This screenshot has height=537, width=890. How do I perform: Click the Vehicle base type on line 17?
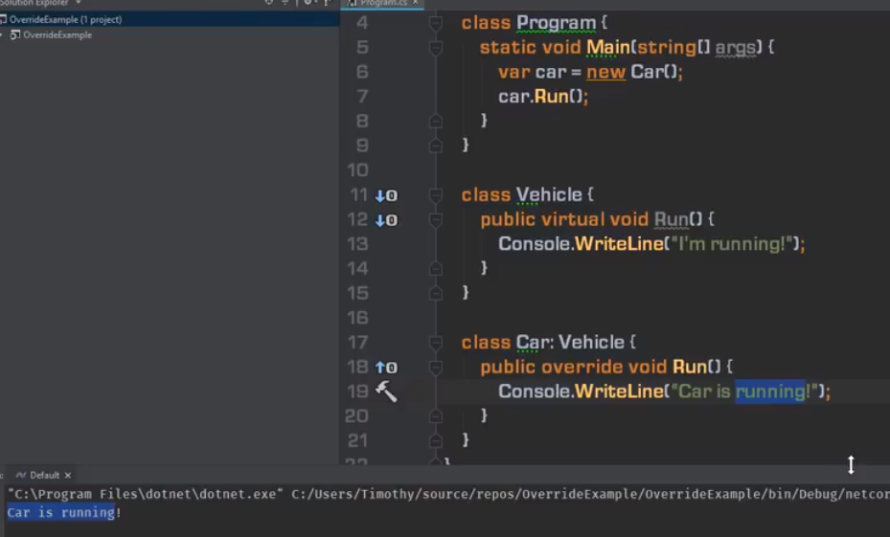(x=591, y=343)
